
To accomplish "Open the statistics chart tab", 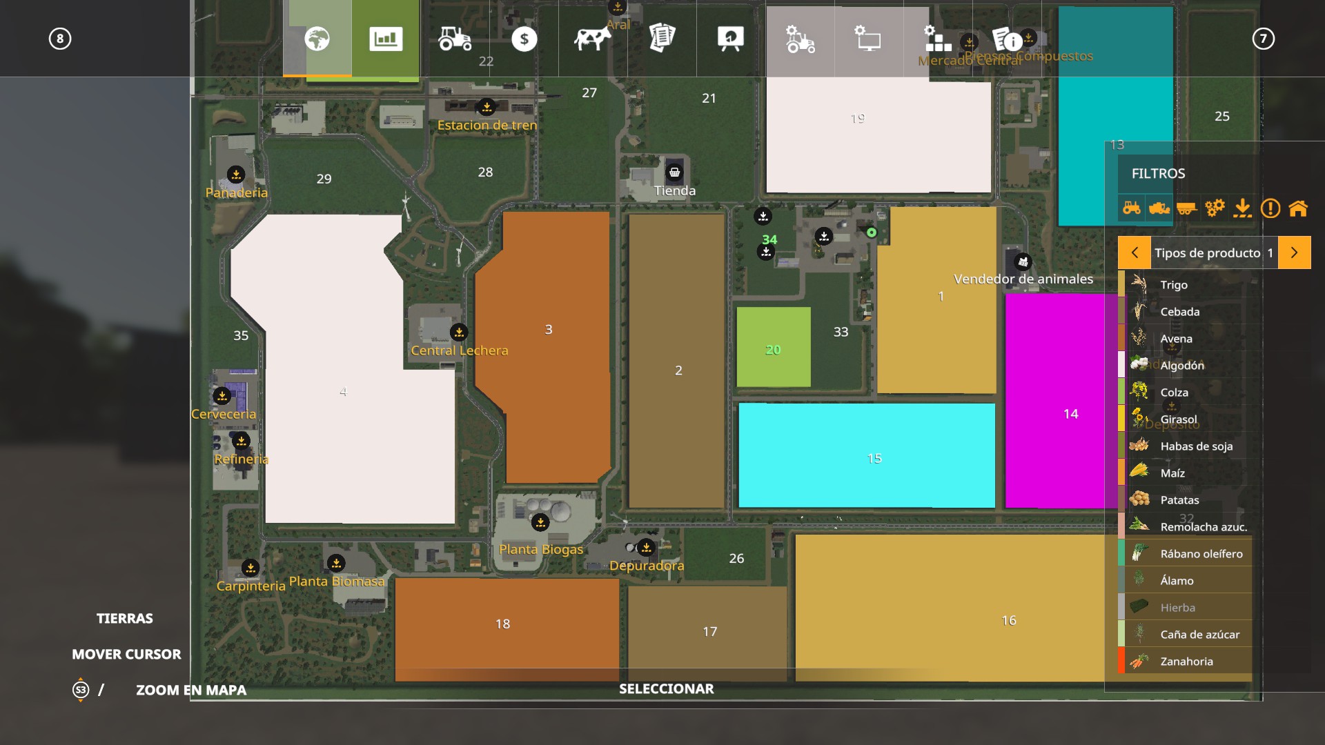I will 385,39.
